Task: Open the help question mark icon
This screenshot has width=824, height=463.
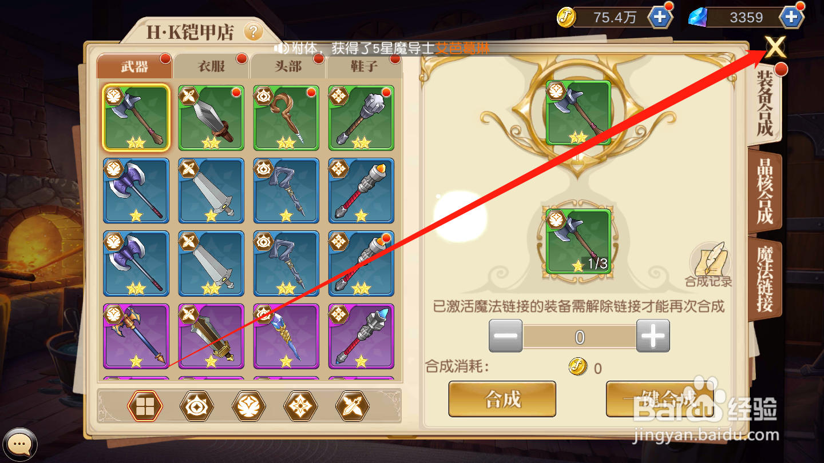Action: tap(253, 31)
